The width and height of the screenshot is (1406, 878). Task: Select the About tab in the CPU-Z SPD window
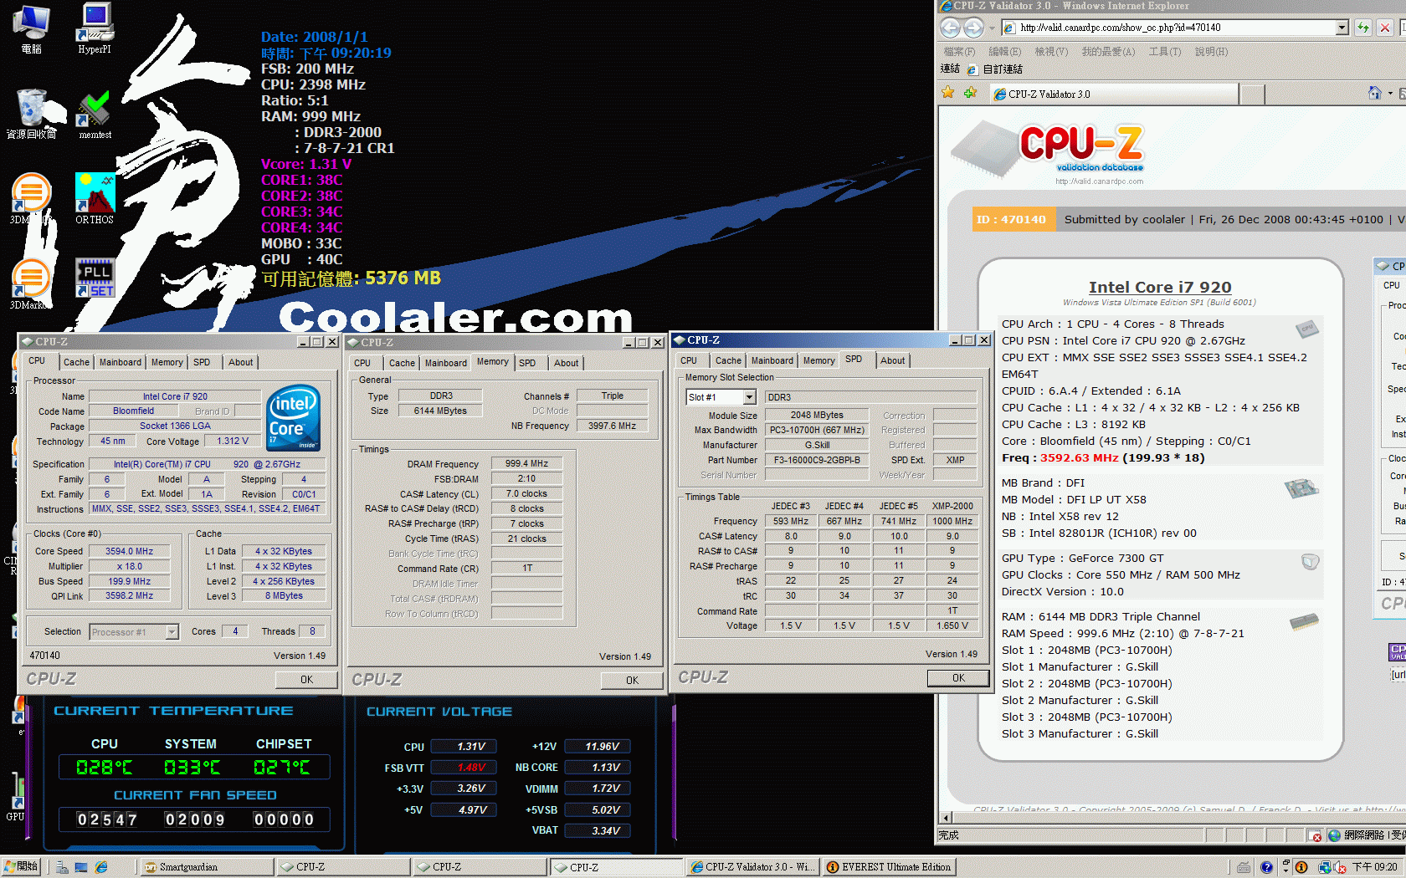892,360
